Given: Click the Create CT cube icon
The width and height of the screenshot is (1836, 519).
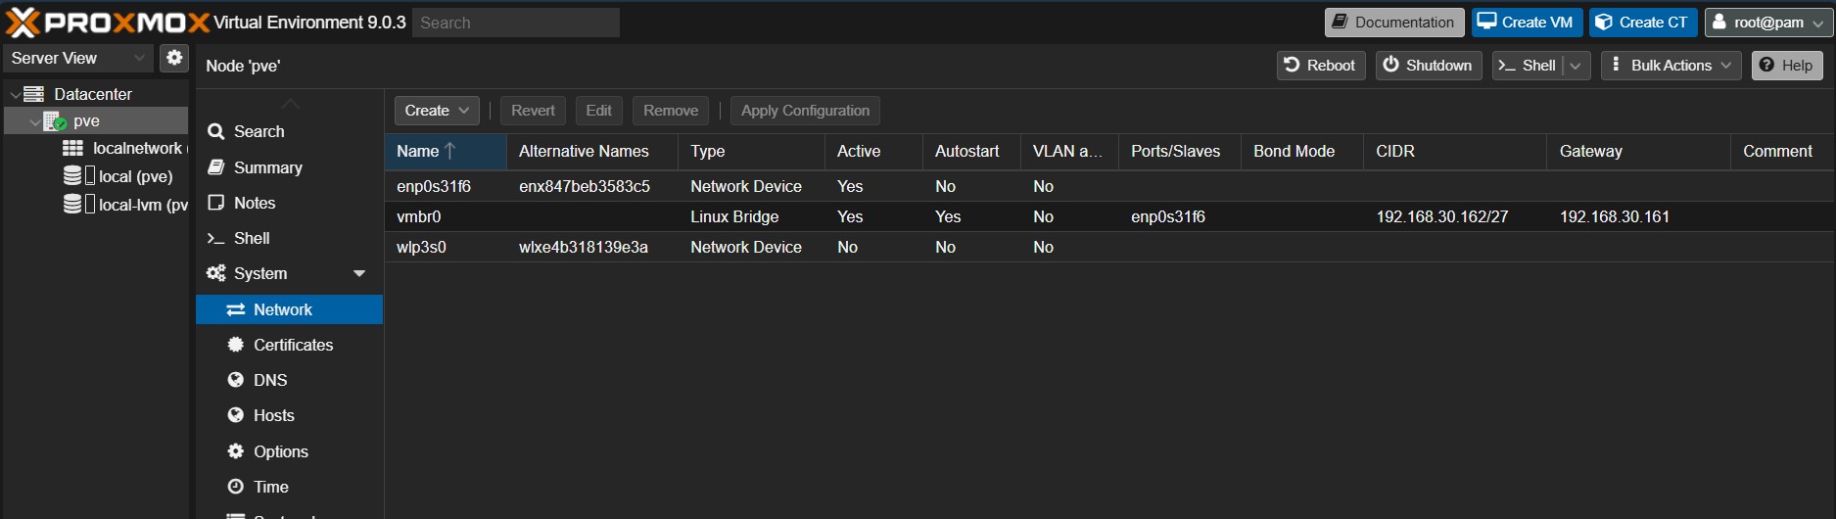Looking at the screenshot, I should (1604, 22).
